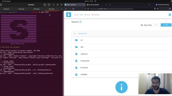The width and height of the screenshot is (172, 96).
Task: Open the Workshops navigation link
Action: tap(95, 15)
